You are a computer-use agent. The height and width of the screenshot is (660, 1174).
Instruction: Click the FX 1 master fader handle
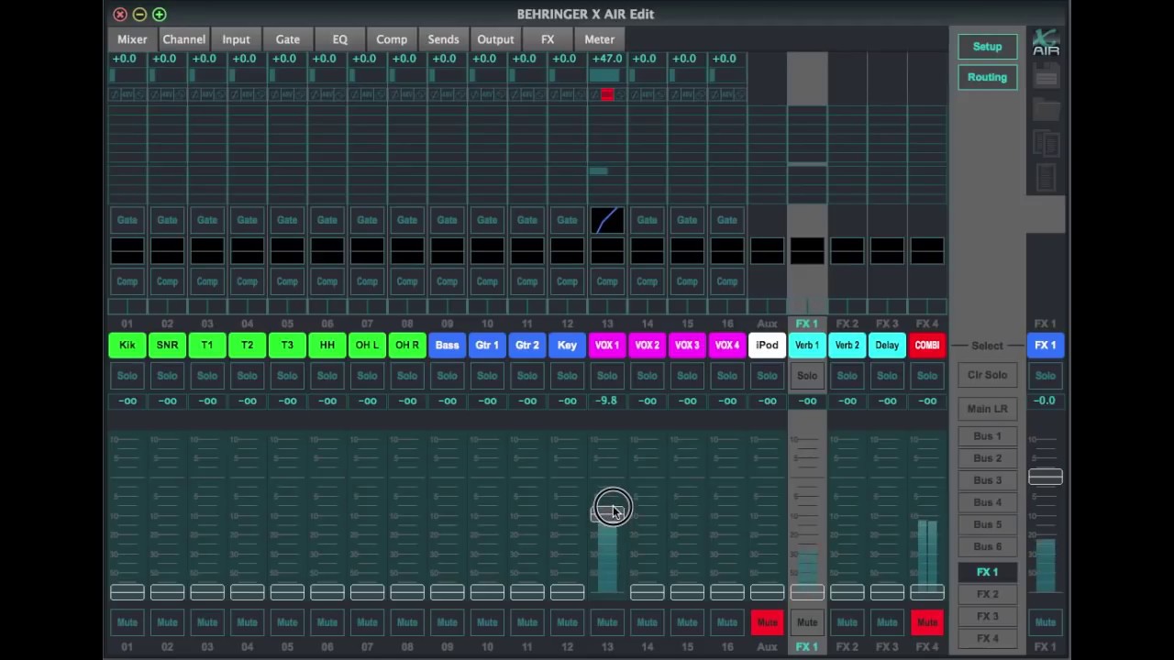point(1046,477)
